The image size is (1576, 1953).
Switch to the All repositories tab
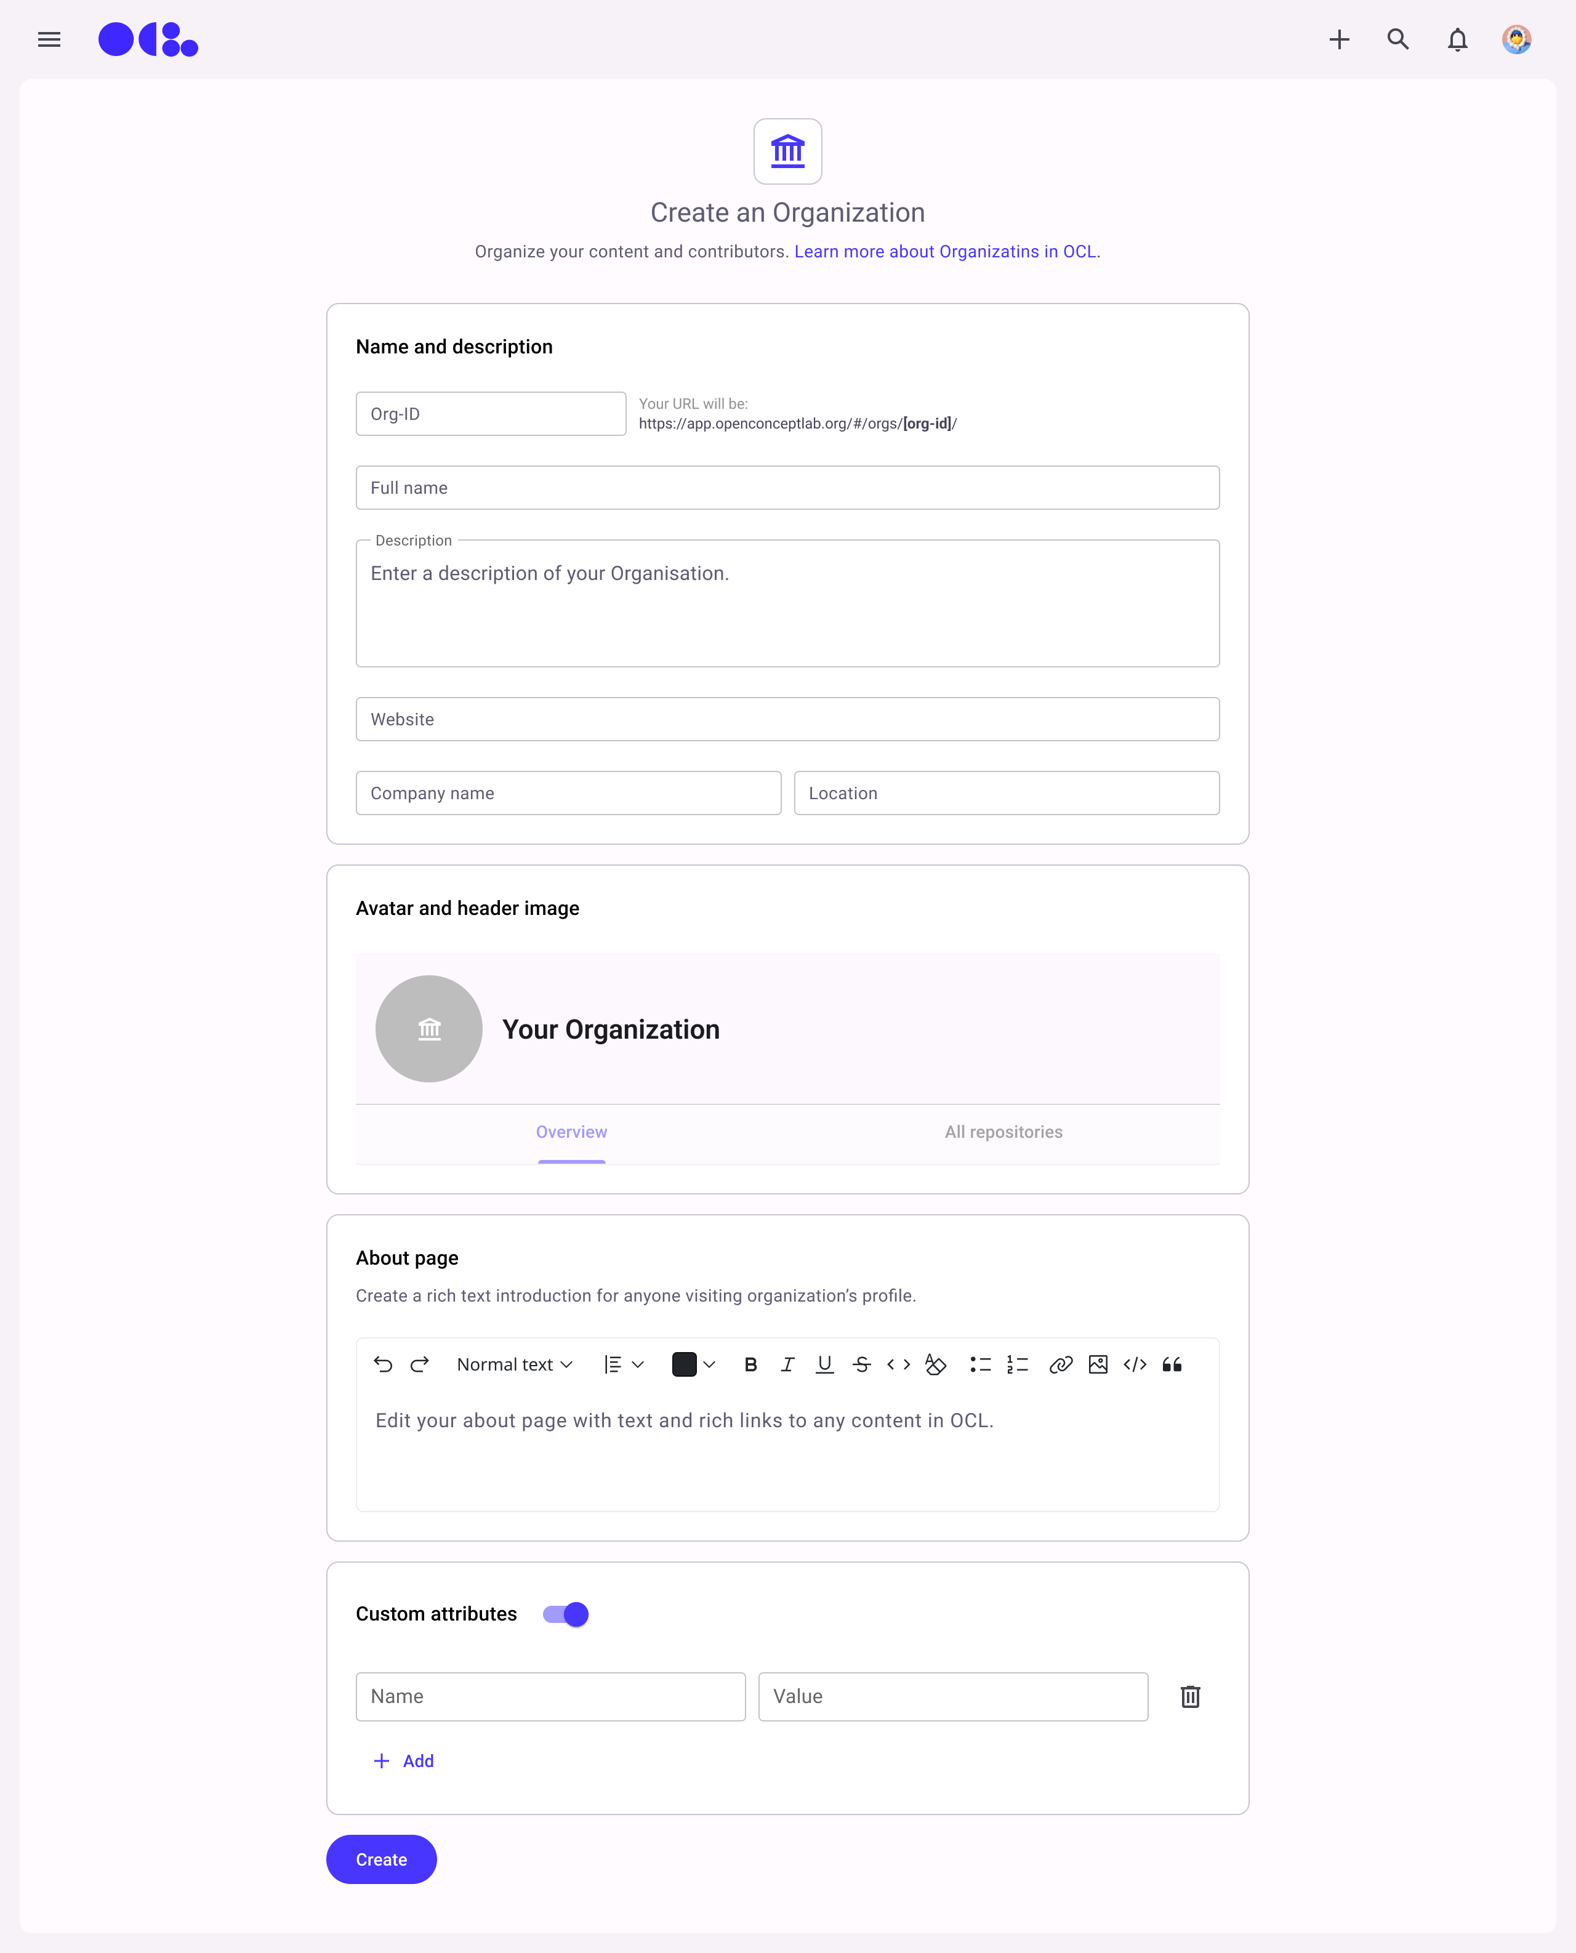pos(1003,1132)
